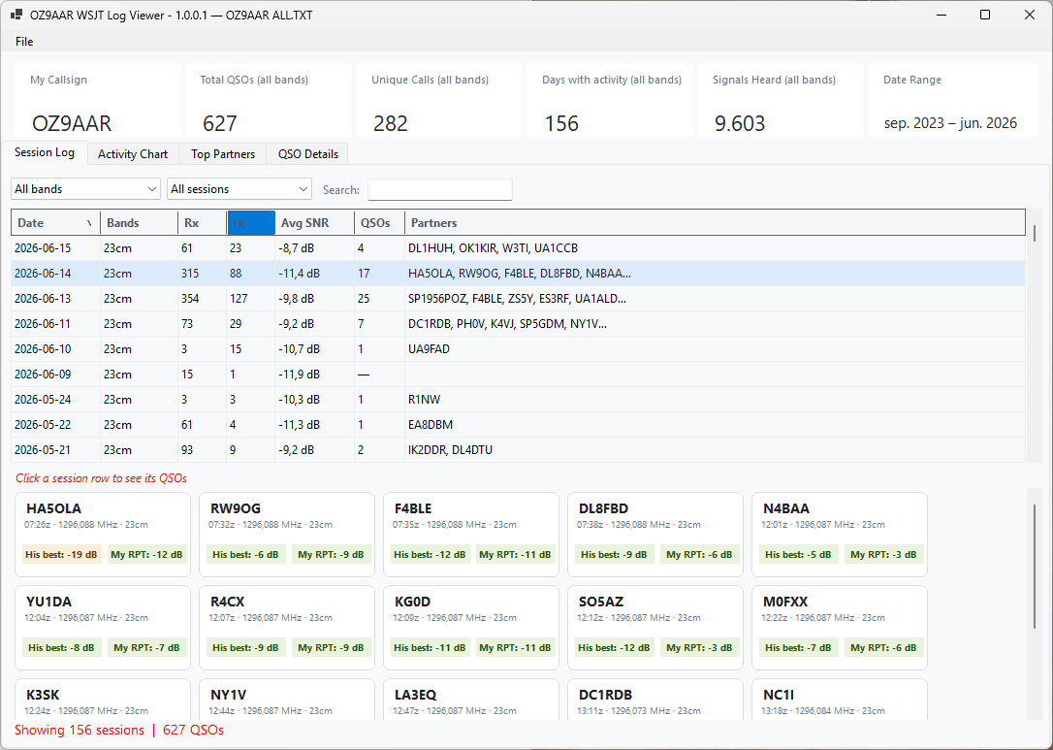Select the session row with partner UA9FAD
Viewport: 1053px width, 750px height.
519,348
